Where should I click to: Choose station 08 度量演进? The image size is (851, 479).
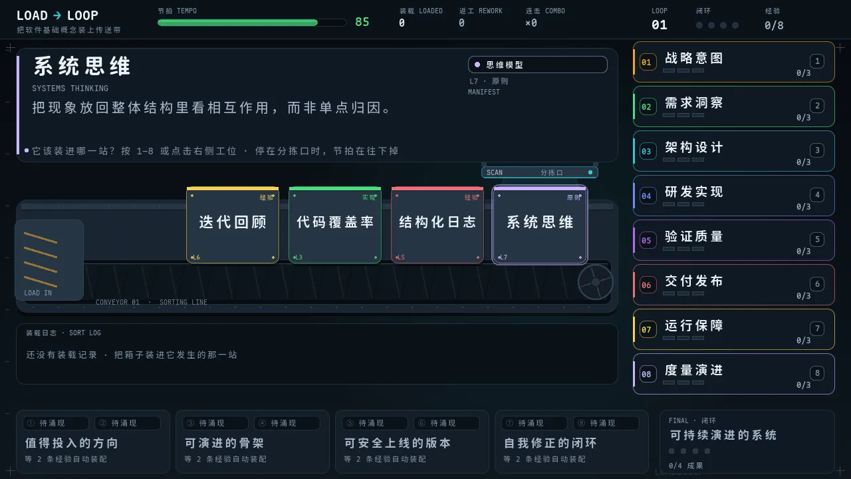(x=734, y=374)
